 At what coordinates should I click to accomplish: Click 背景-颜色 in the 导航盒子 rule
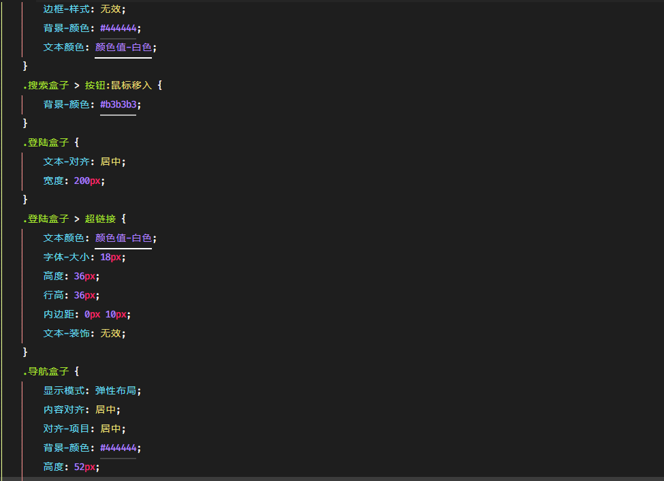click(66, 448)
